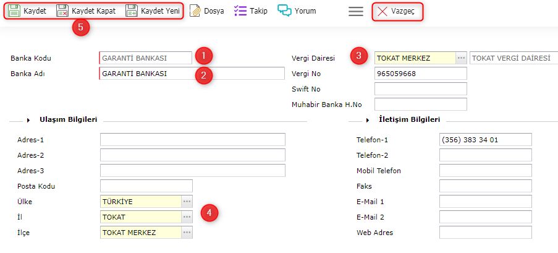
Task: Focus the Web Adres input field
Action: tap(485, 233)
